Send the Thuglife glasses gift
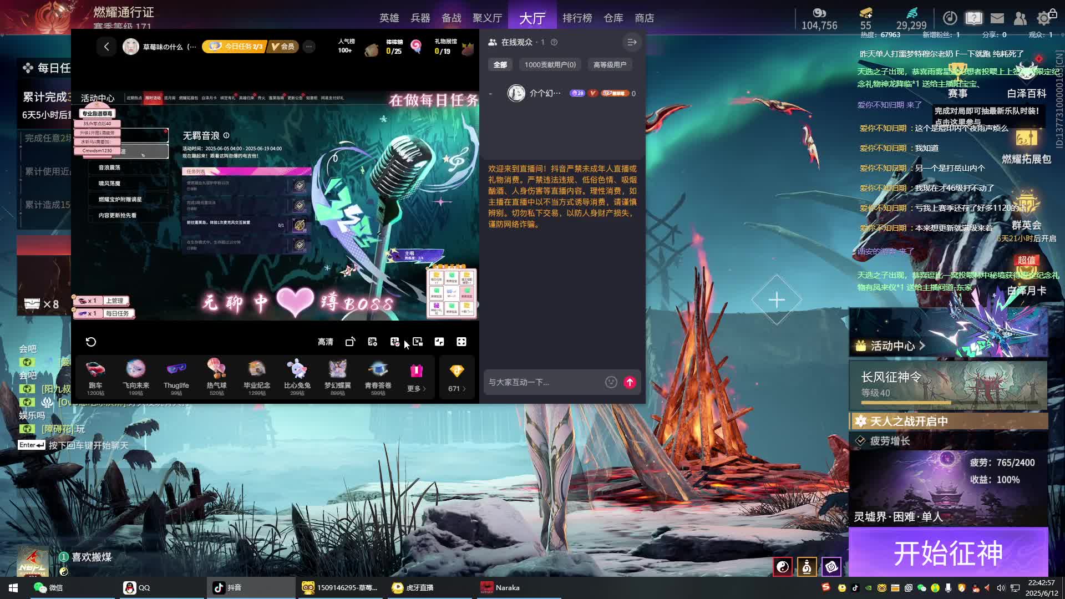Screen dimensions: 1065x599 (176, 377)
